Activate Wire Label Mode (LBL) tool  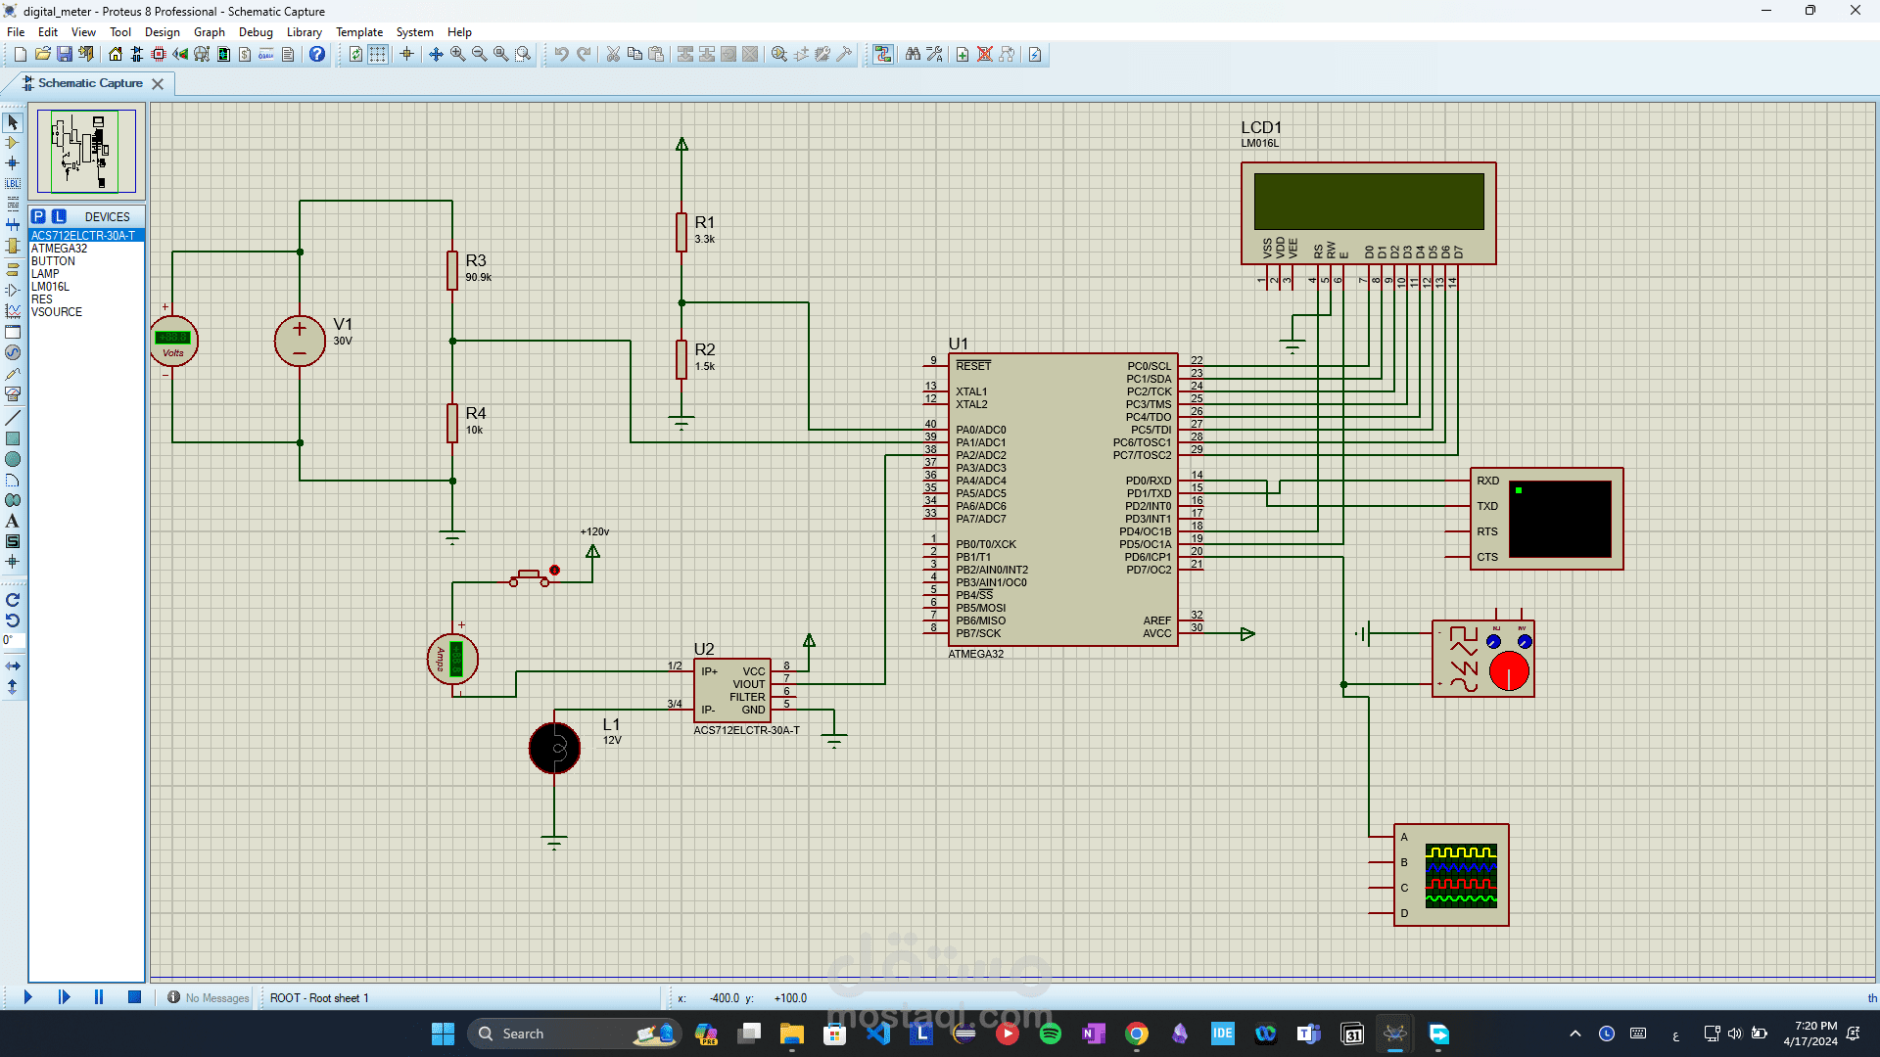pyautogui.click(x=13, y=184)
